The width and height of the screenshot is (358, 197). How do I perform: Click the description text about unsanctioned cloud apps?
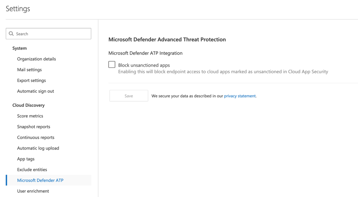coord(223,72)
